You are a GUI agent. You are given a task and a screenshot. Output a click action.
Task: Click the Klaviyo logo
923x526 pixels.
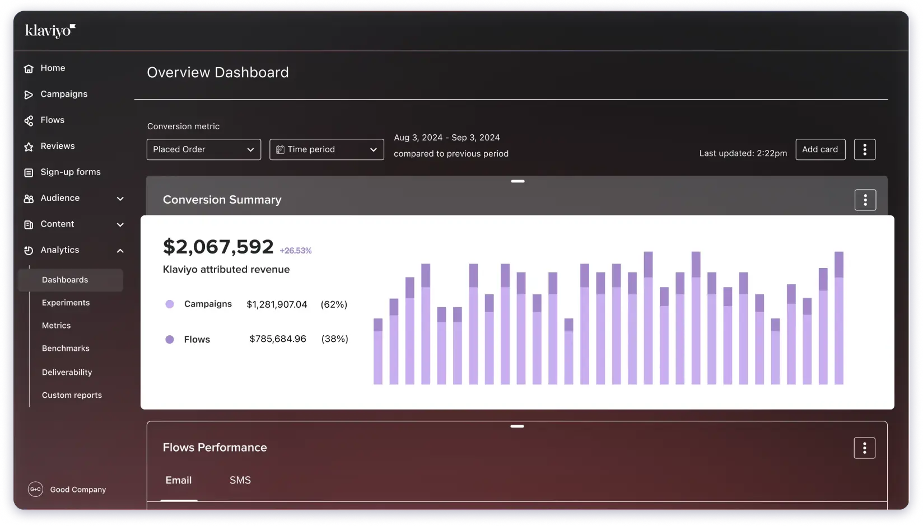click(x=50, y=31)
